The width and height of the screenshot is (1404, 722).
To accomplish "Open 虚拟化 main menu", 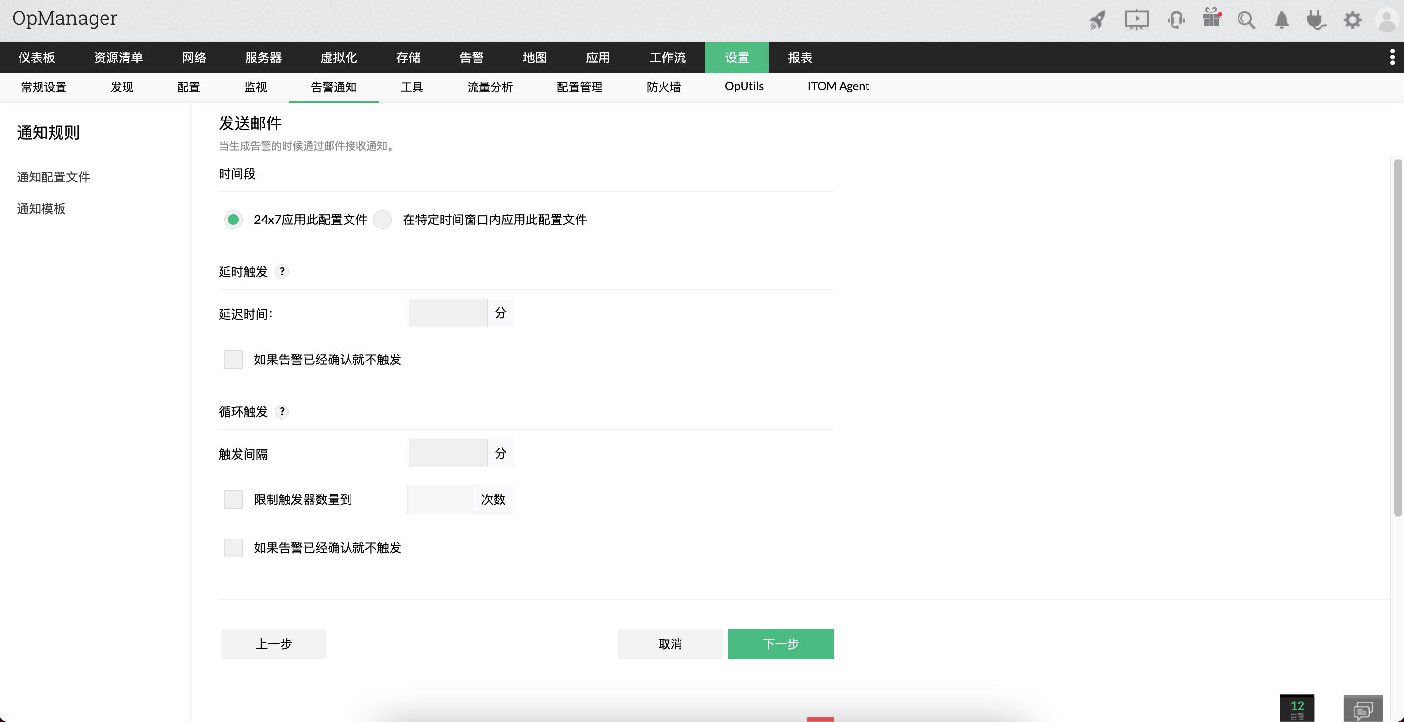I will (x=338, y=57).
